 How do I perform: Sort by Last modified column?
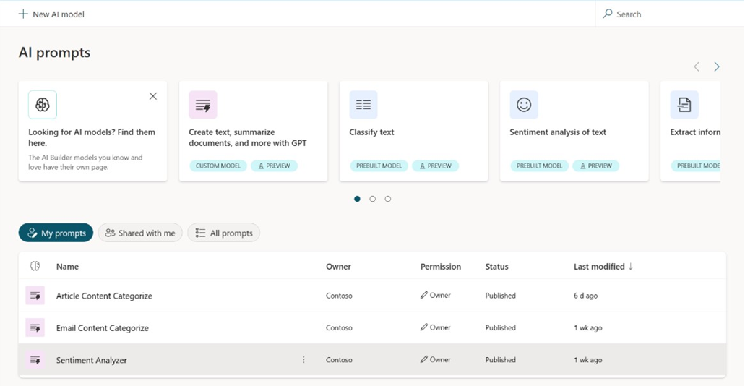[x=603, y=267]
